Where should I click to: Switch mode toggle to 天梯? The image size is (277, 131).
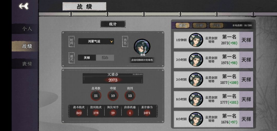(x=87, y=58)
